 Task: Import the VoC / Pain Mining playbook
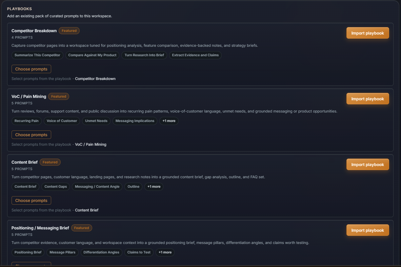[x=367, y=99]
